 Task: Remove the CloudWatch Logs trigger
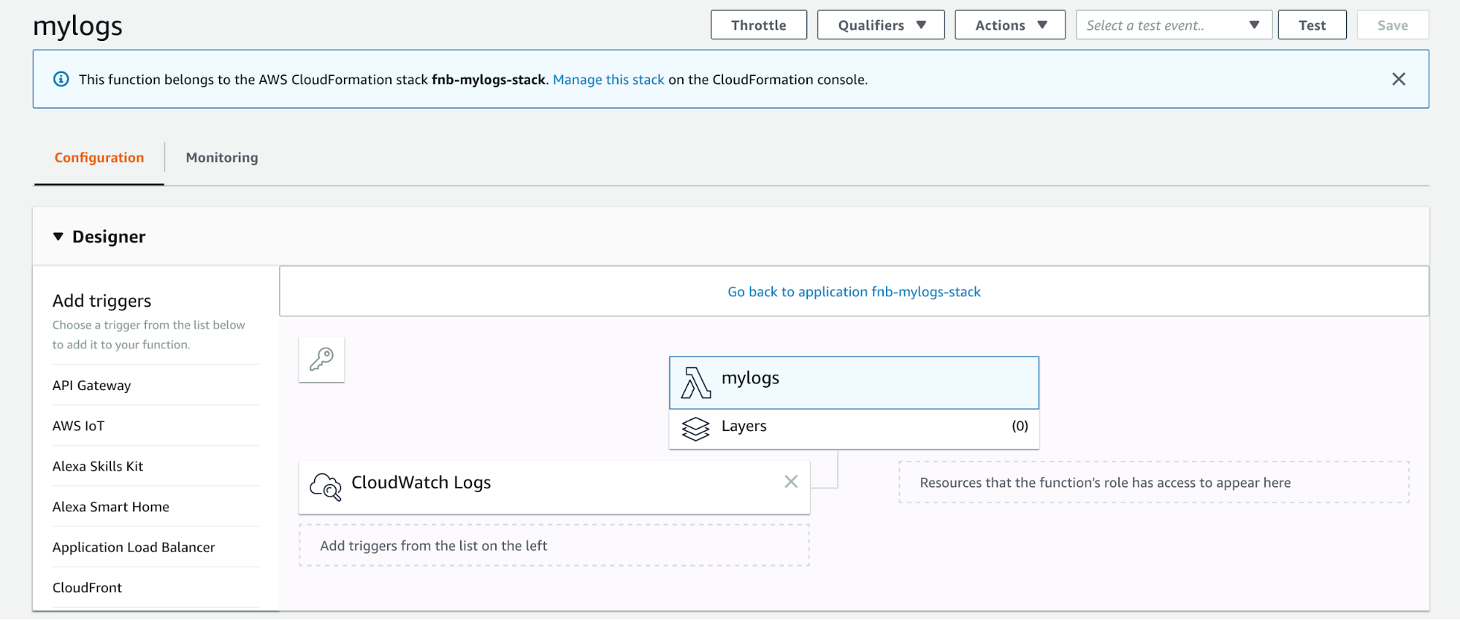[x=791, y=481]
